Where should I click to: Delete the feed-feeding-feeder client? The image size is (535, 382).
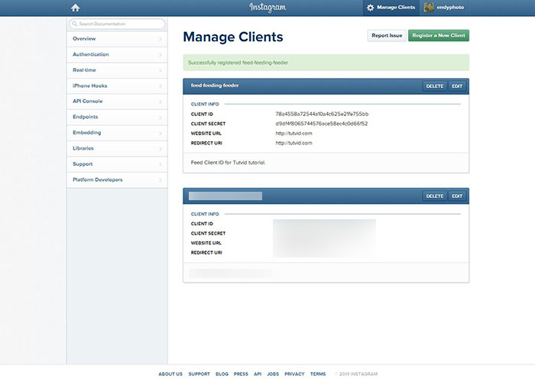[x=434, y=86]
